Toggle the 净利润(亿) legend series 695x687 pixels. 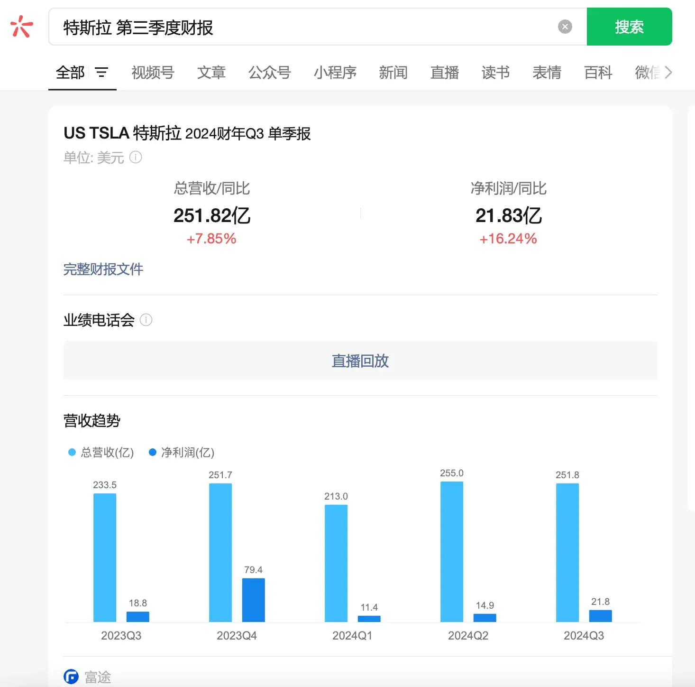coord(182,453)
